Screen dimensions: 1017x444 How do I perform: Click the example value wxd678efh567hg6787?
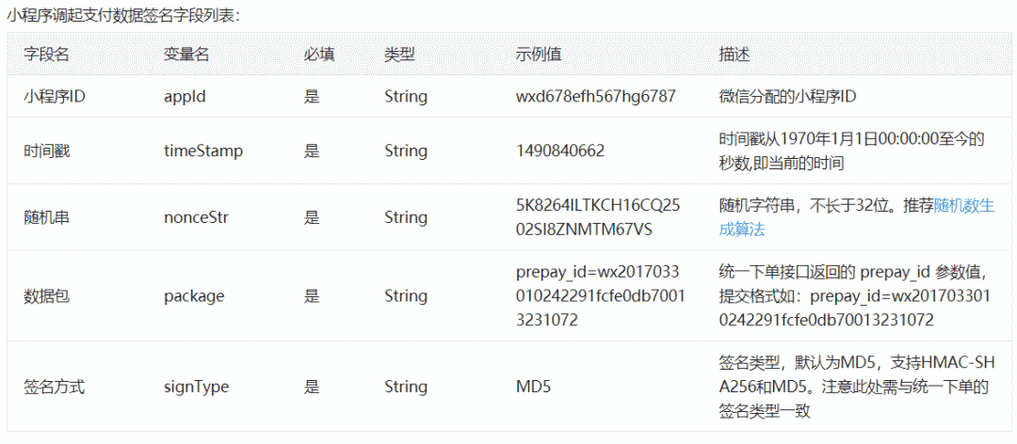pyautogui.click(x=596, y=96)
